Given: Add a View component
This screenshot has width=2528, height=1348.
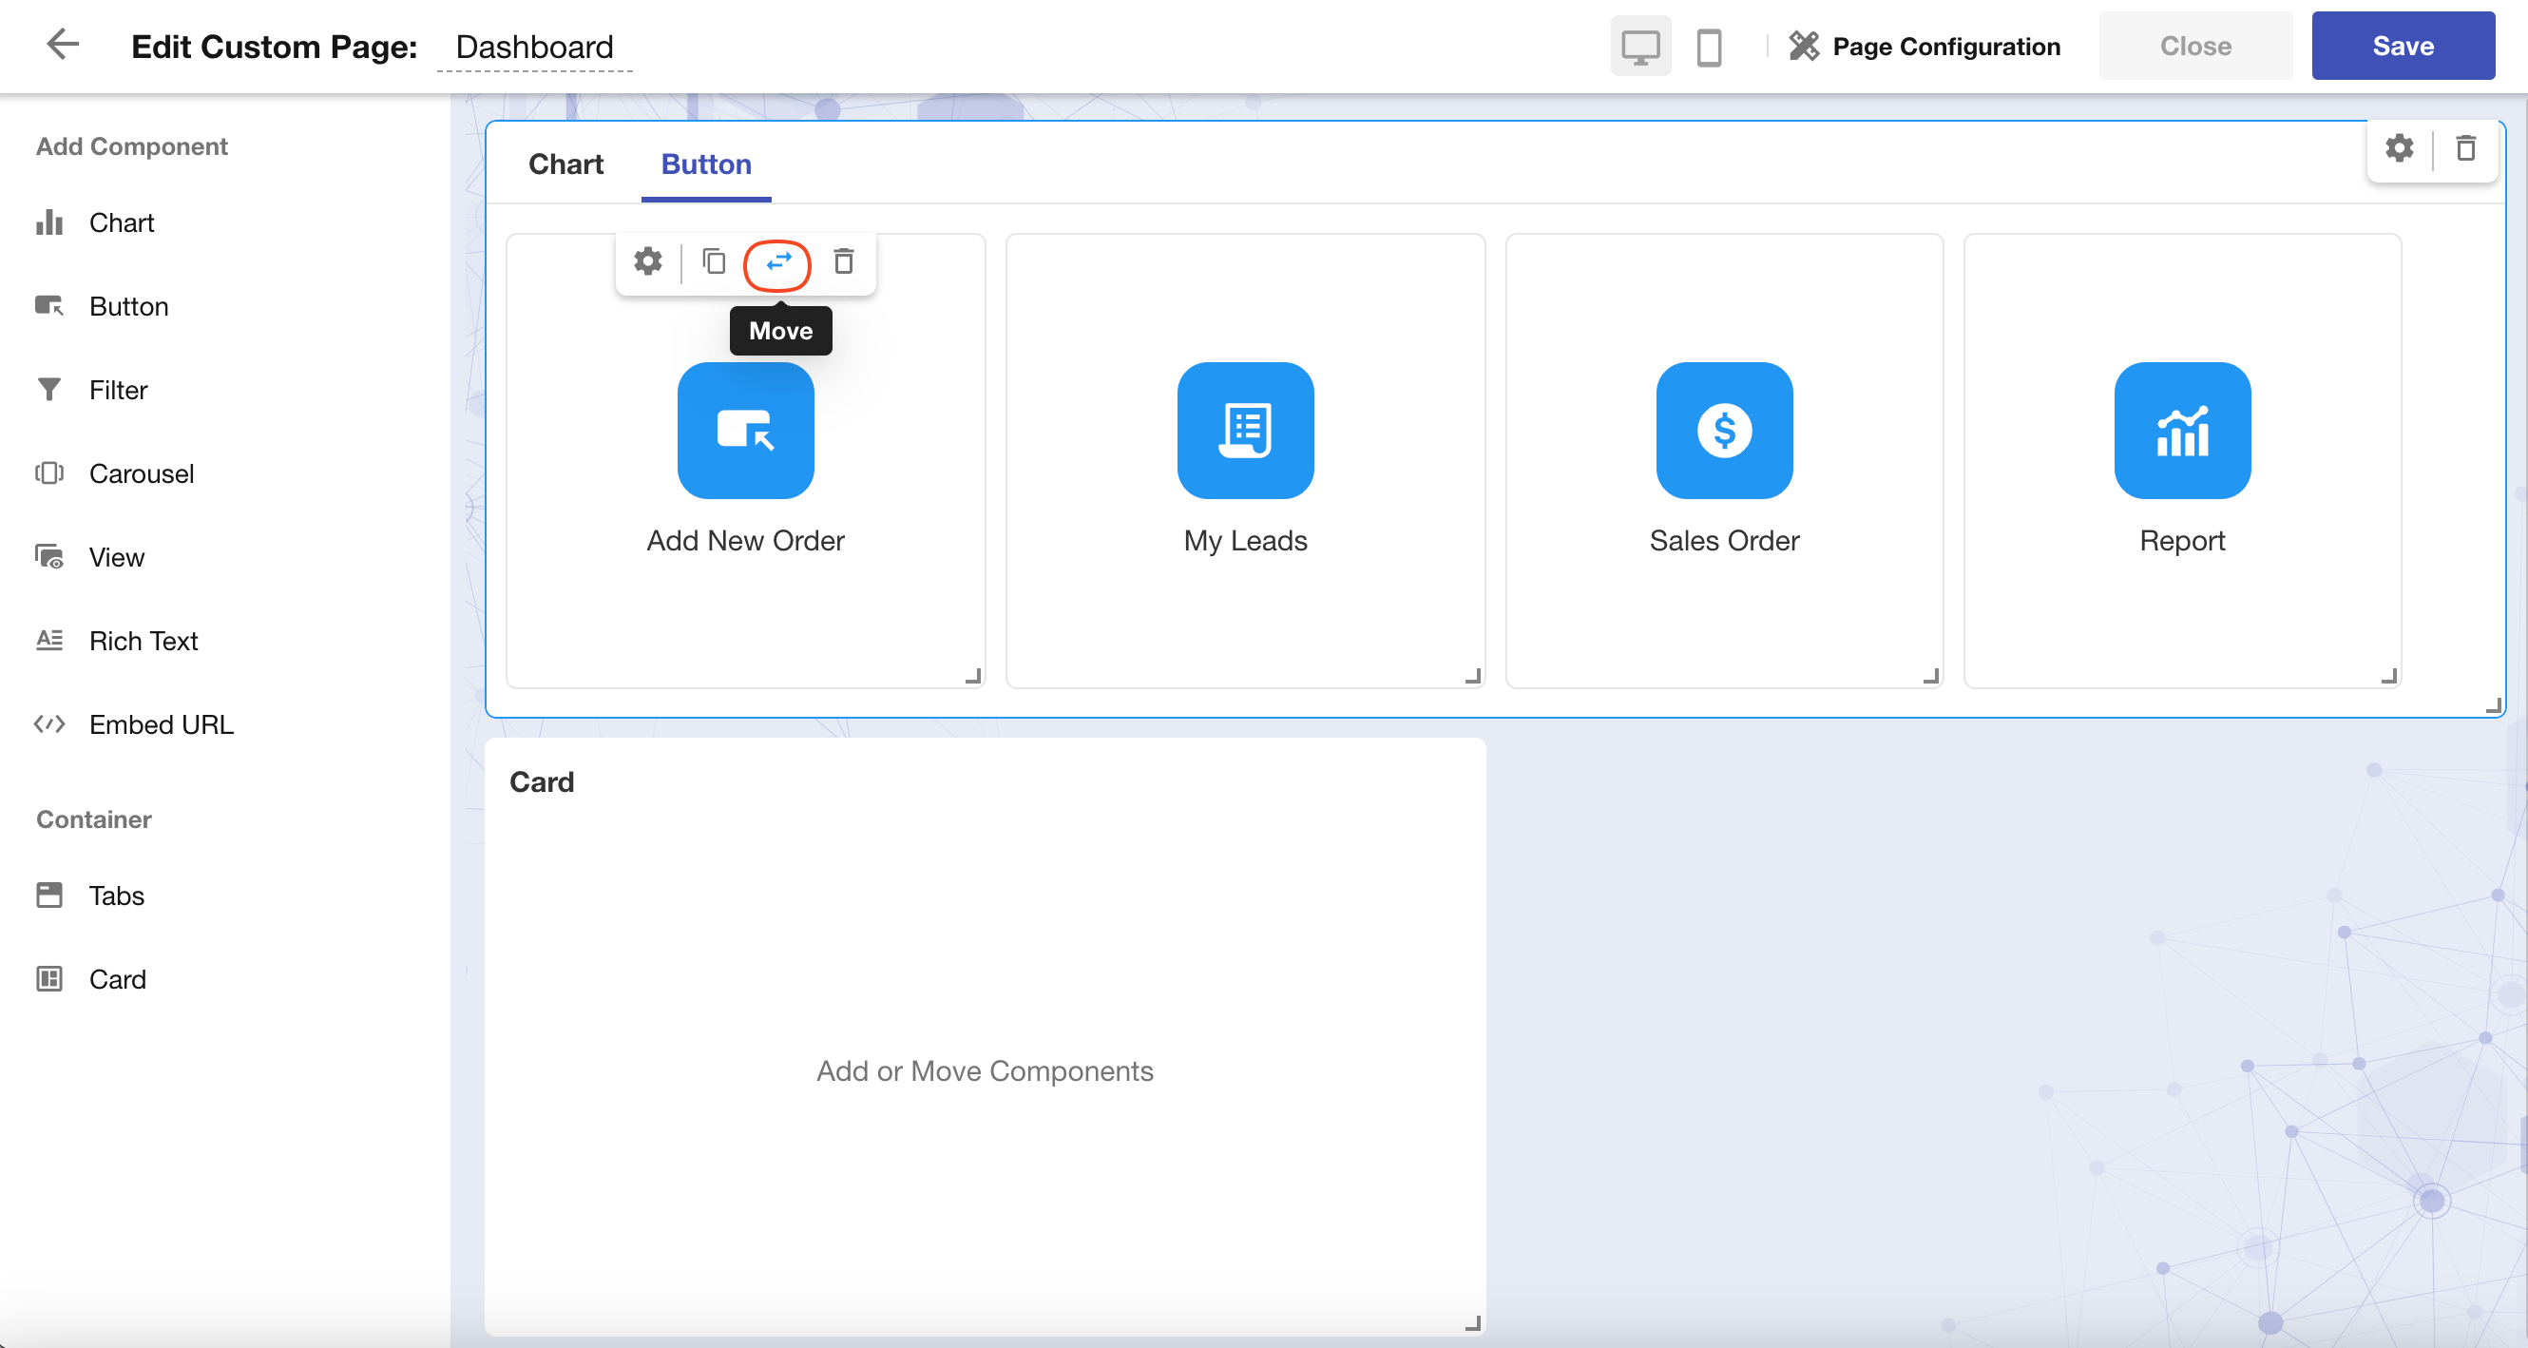Looking at the screenshot, I should pos(90,557).
